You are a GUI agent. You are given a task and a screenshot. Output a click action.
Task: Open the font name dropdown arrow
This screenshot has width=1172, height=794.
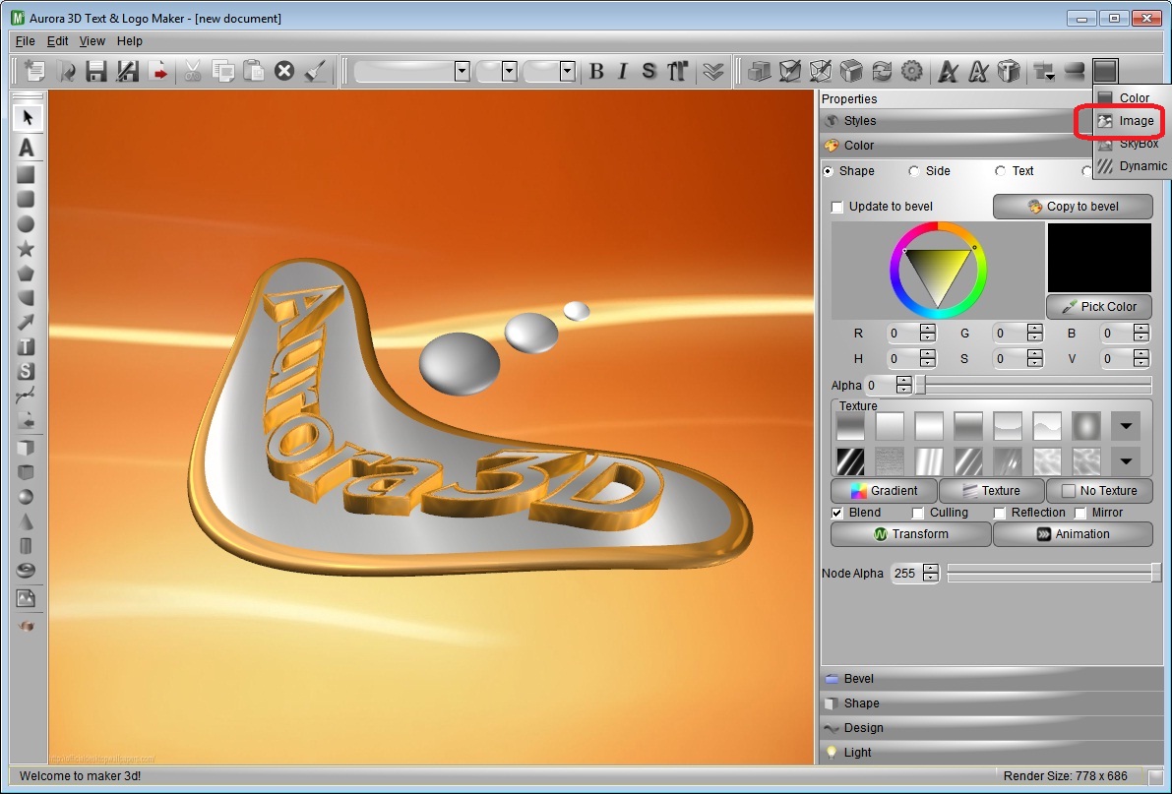(462, 71)
